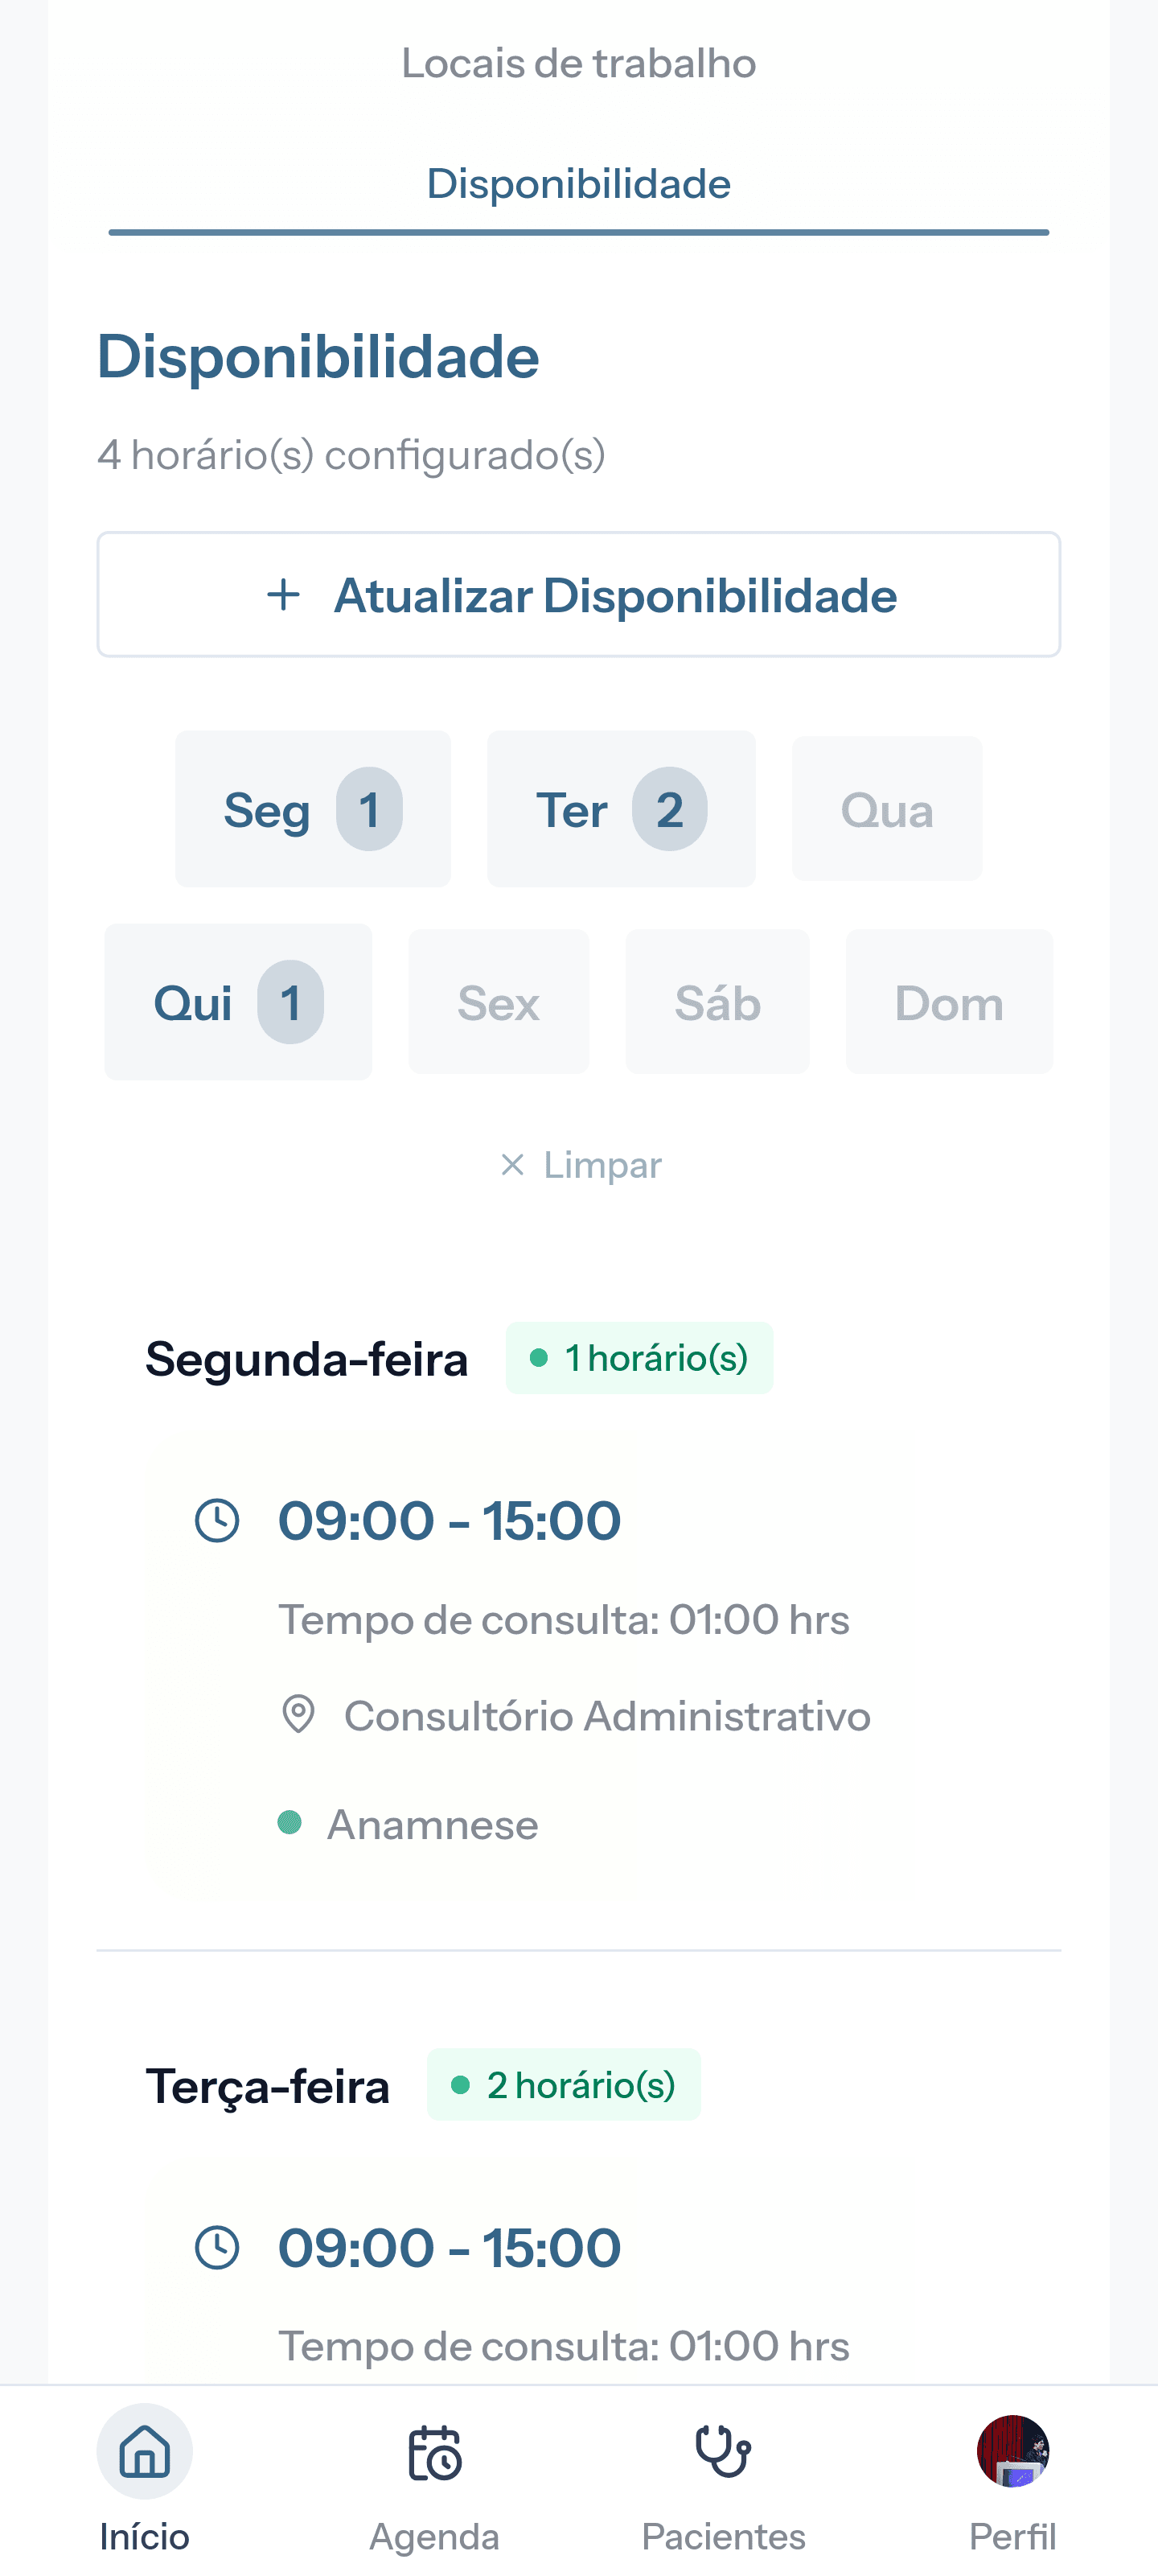
Task: Open the Início home icon
Action: coord(145,2451)
